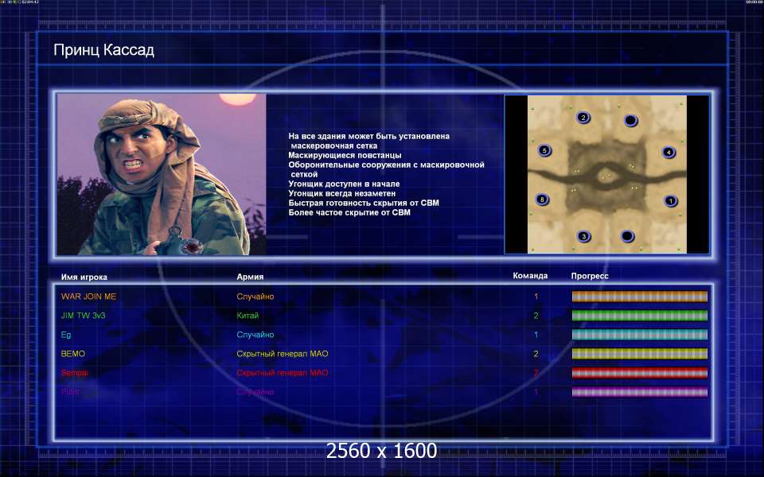Click the 'Армия' column header
This screenshot has height=477, width=764.
[250, 277]
